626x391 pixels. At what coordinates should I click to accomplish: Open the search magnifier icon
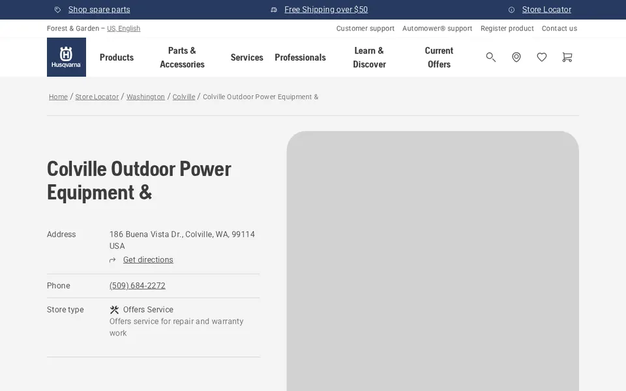click(490, 57)
